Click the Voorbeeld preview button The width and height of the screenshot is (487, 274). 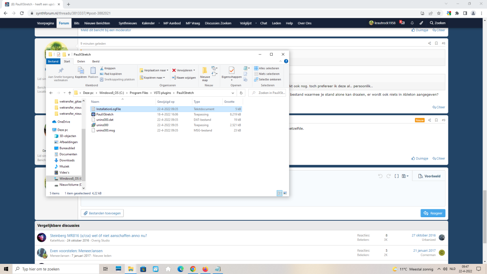[x=429, y=176]
